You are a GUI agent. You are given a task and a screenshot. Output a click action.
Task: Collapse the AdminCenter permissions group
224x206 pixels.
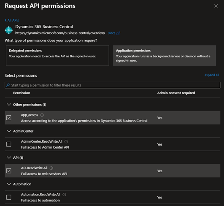tap(9, 131)
